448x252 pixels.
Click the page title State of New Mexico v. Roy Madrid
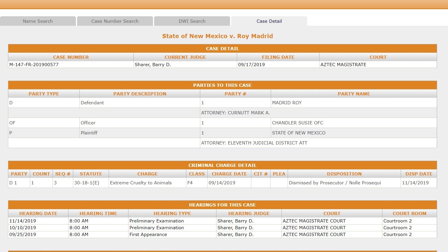(x=217, y=36)
